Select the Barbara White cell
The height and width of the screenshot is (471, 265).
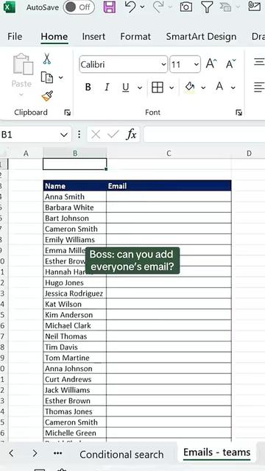(x=75, y=208)
